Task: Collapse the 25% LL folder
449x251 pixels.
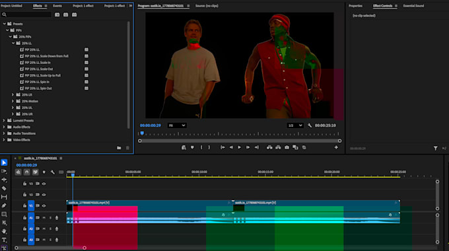Action: (13, 43)
